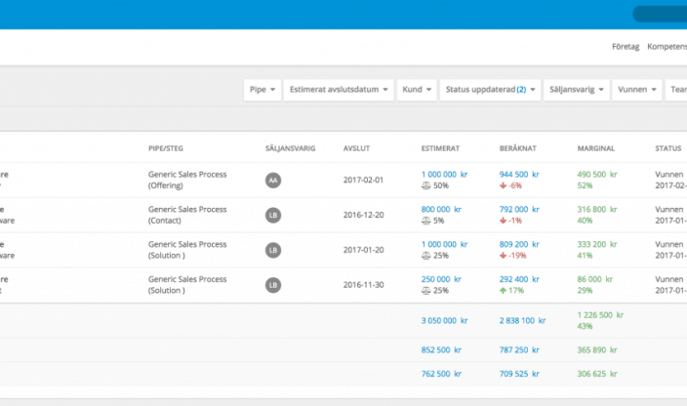Click the LB avatar on the 2016-12-20 row

click(273, 215)
